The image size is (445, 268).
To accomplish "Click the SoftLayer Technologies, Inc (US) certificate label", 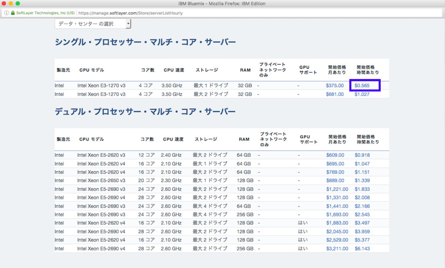I will coord(45,13).
